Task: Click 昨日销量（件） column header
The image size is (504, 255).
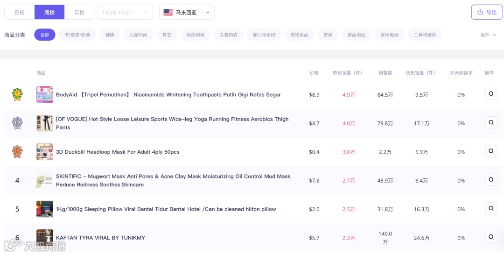Action: [x=349, y=73]
